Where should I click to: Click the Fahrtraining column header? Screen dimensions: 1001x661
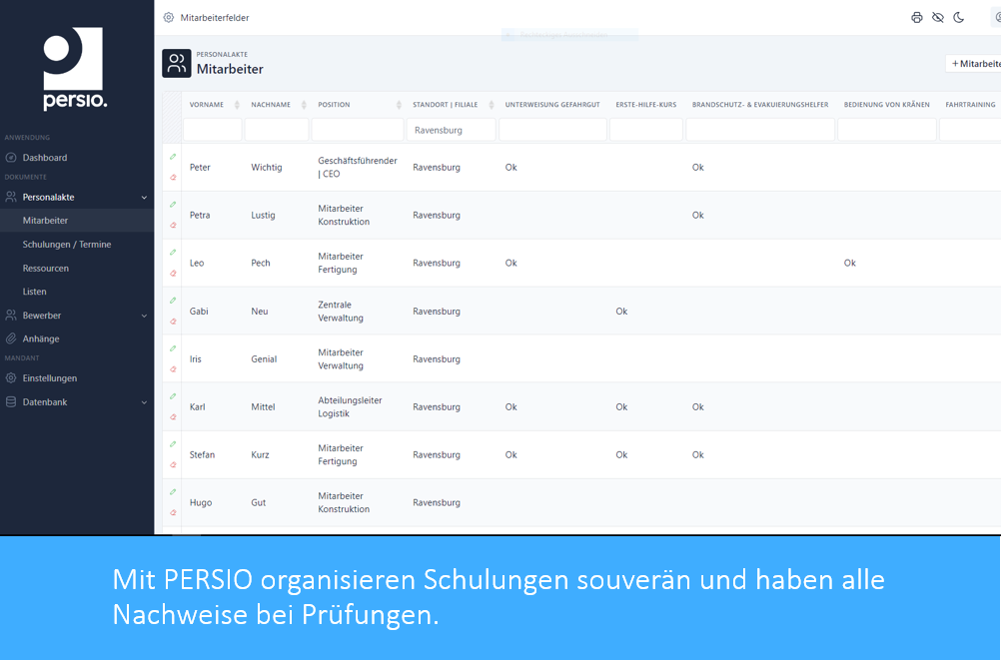tap(970, 105)
